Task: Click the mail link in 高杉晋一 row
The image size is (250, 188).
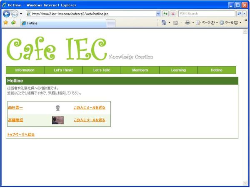Action: pos(90,108)
